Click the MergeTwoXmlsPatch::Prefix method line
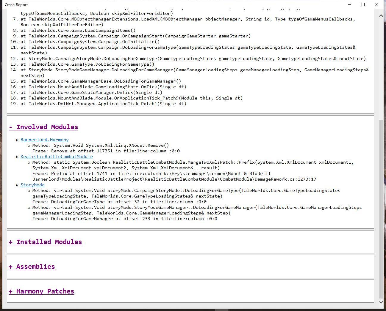Screen dimensions: 386x311 pyautogui.click(x=193, y=162)
